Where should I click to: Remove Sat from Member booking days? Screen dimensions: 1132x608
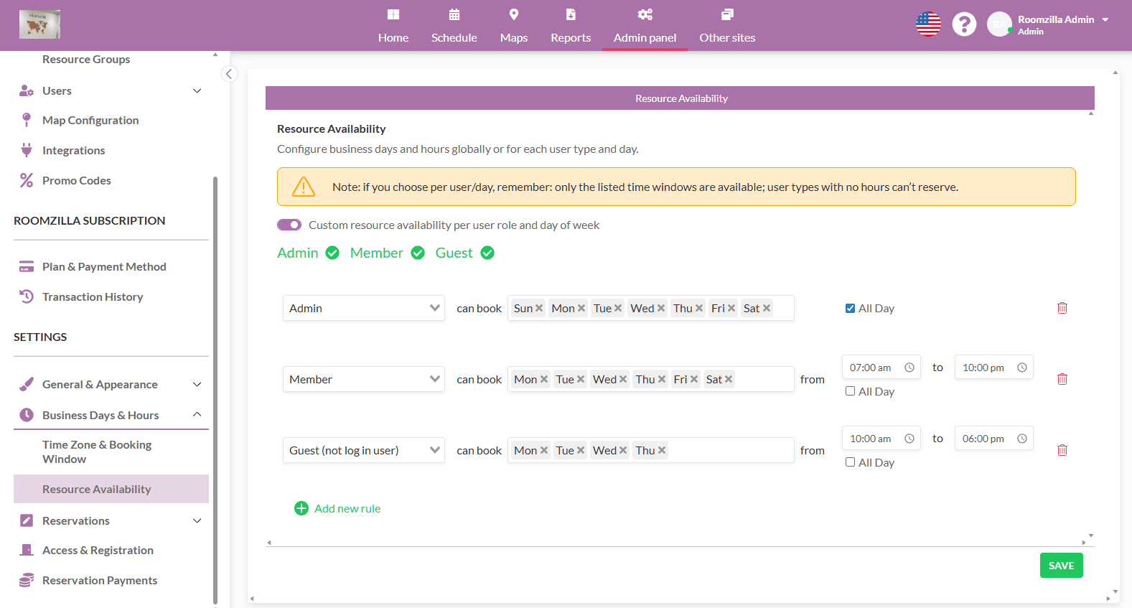[x=729, y=379]
